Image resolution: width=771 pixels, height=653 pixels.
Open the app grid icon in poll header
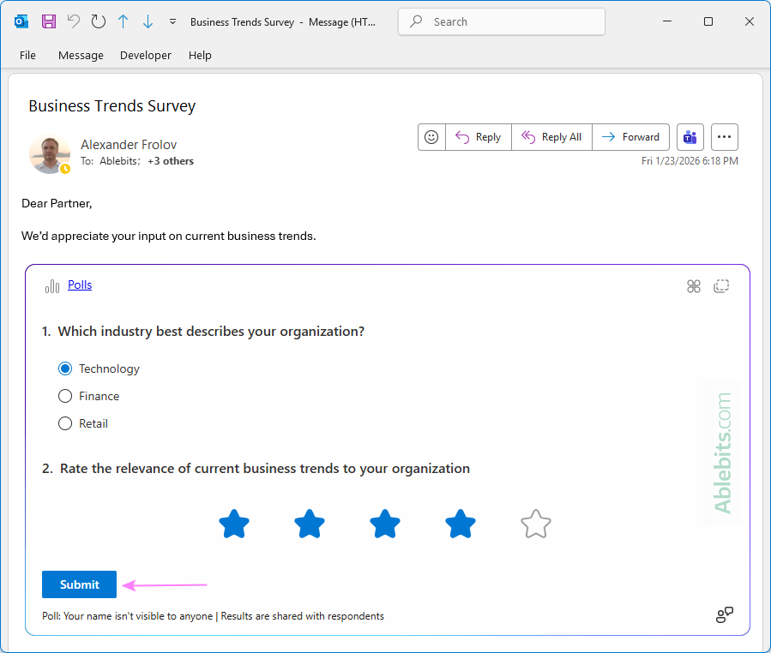point(694,285)
